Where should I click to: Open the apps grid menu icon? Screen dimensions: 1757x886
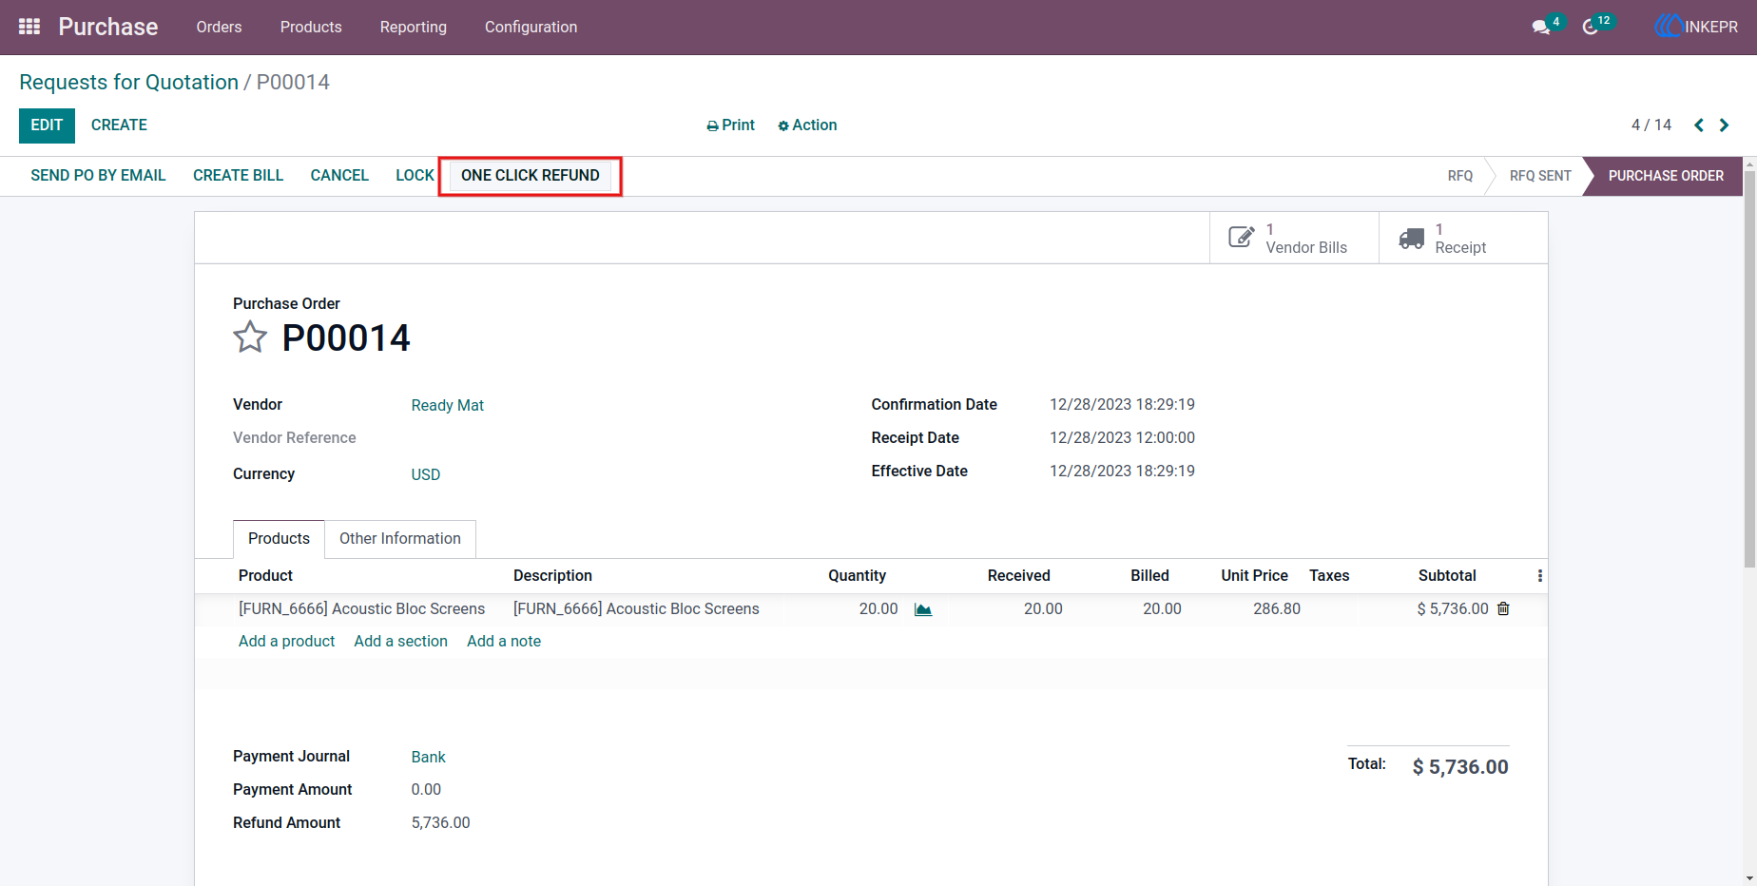click(x=29, y=27)
